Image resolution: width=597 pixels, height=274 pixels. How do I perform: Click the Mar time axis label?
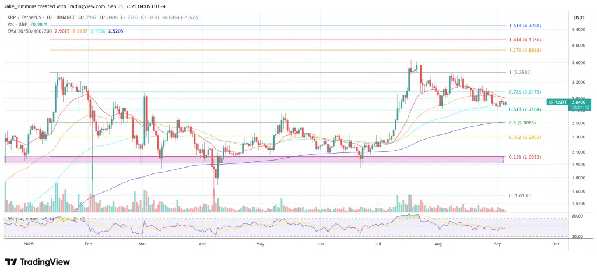coord(143,243)
